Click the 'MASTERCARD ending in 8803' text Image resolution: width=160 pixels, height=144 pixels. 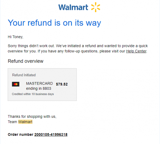(x=39, y=86)
